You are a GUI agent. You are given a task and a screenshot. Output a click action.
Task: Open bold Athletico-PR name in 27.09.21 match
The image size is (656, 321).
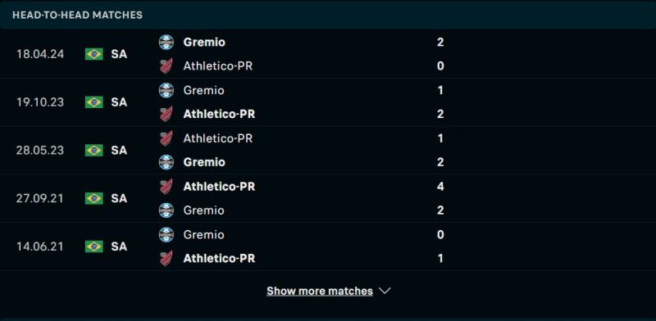click(219, 187)
